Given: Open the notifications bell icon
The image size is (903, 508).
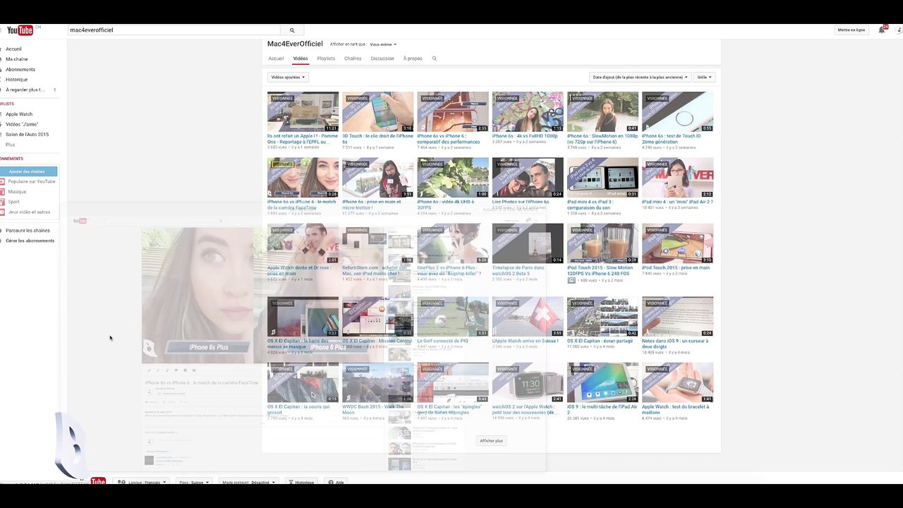Looking at the screenshot, I should (882, 30).
